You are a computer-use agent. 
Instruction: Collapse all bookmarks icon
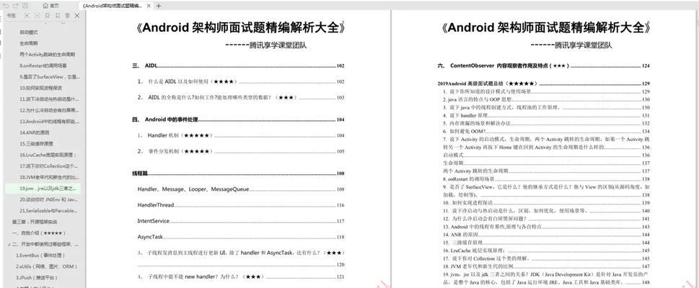click(x=37, y=16)
